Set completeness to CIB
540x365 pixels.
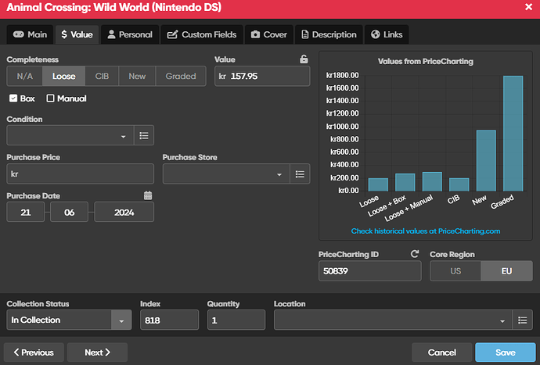pyautogui.click(x=102, y=76)
